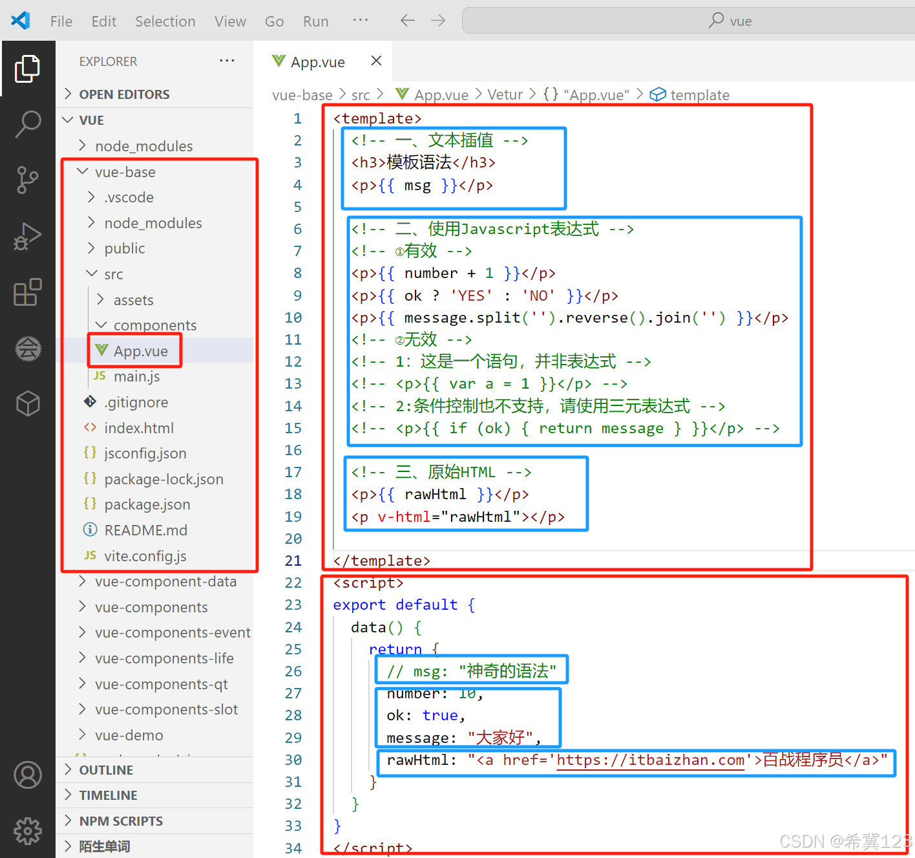915x858 pixels.
Task: Open the Search view in activity bar
Action: [x=27, y=123]
